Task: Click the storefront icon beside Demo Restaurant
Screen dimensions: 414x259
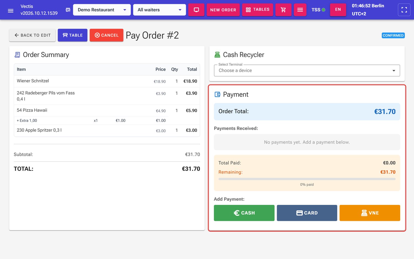Action: click(x=68, y=10)
